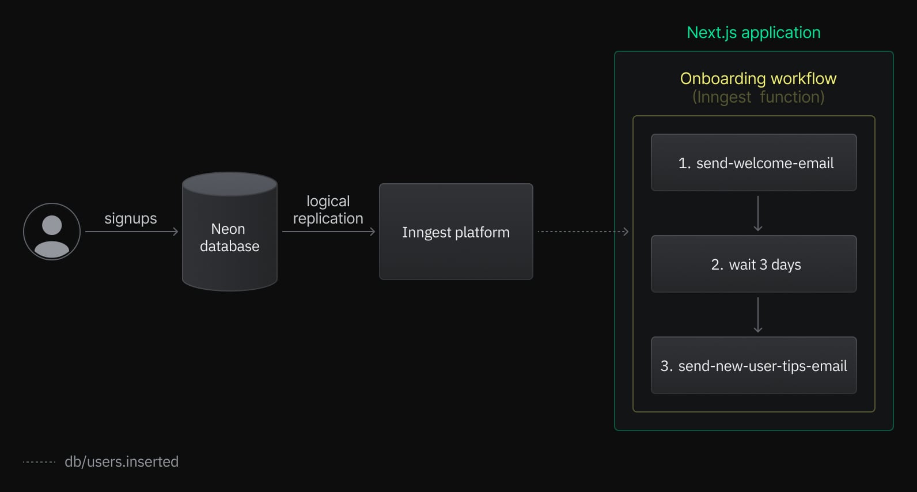The image size is (917, 492).
Task: Select the send-welcome-email step
Action: 753,163
